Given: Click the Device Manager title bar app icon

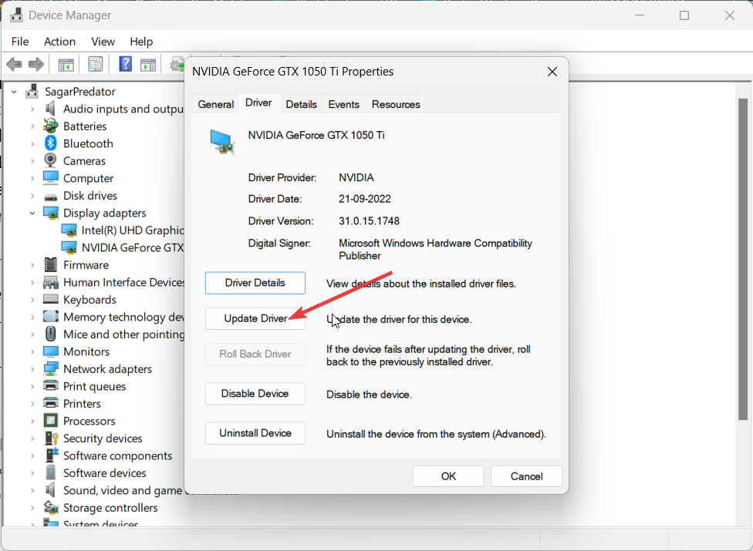Looking at the screenshot, I should (16, 15).
